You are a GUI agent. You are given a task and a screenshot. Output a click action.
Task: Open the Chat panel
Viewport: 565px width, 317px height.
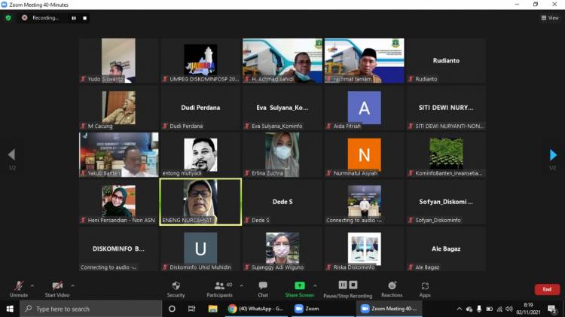[263, 289]
